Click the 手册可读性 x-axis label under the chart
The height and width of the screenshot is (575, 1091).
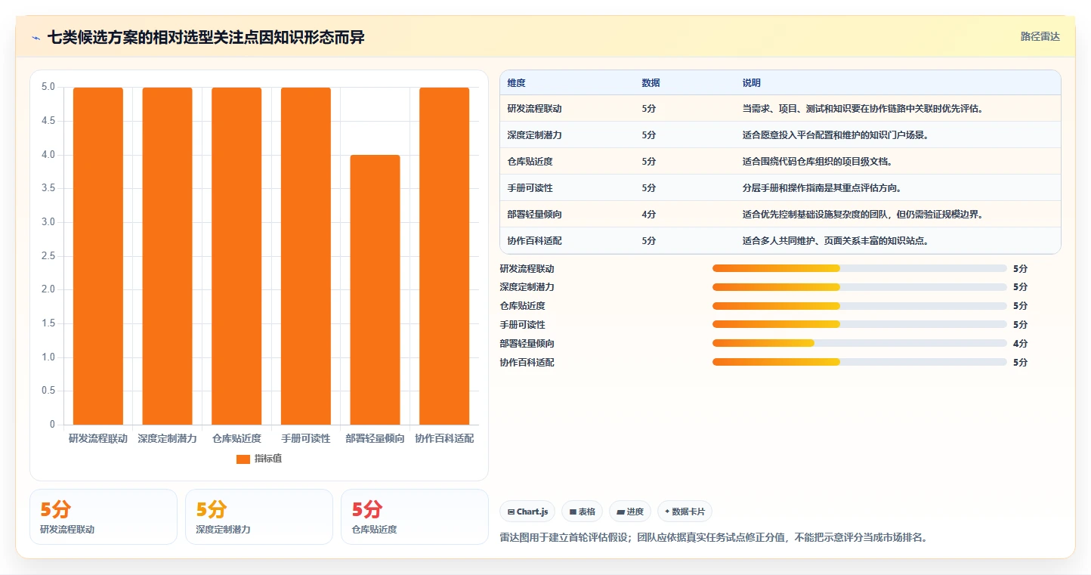coord(306,438)
